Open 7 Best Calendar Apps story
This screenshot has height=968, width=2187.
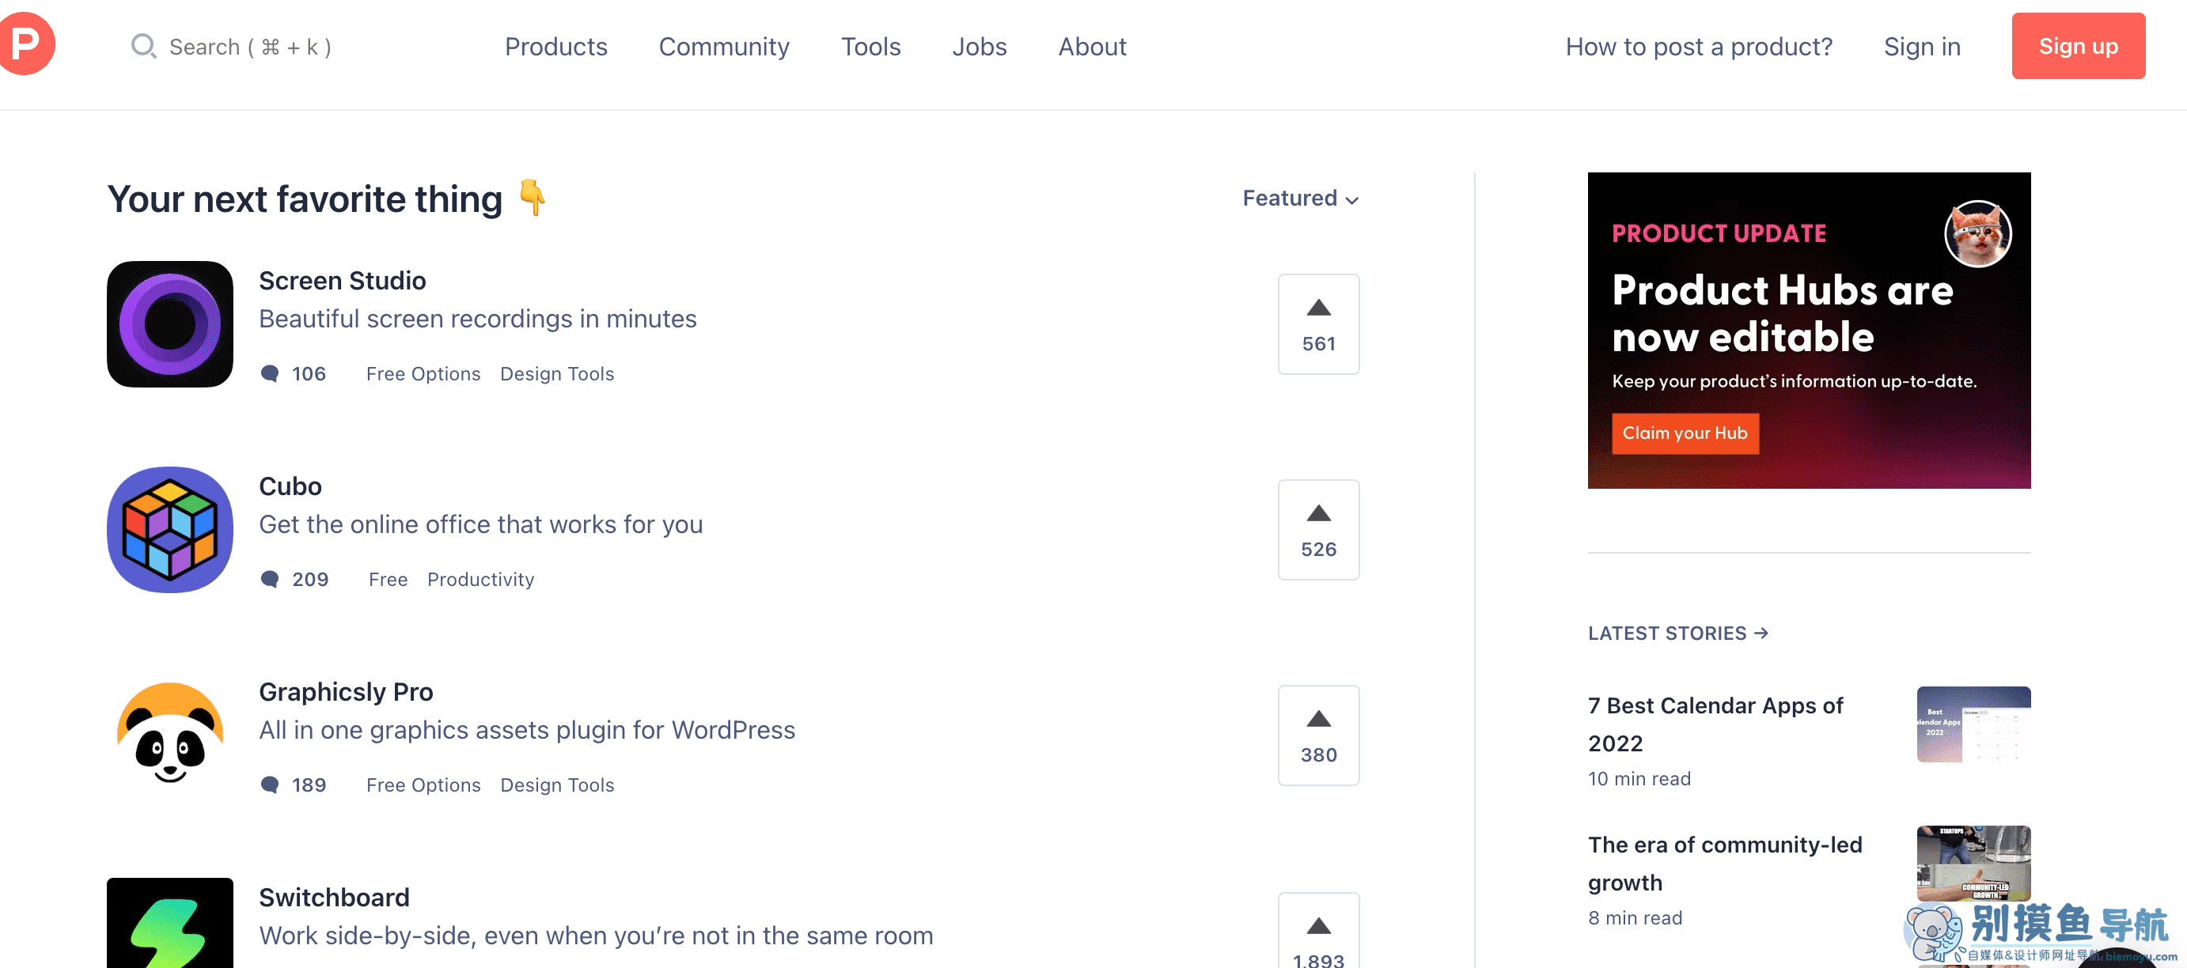pos(1715,724)
